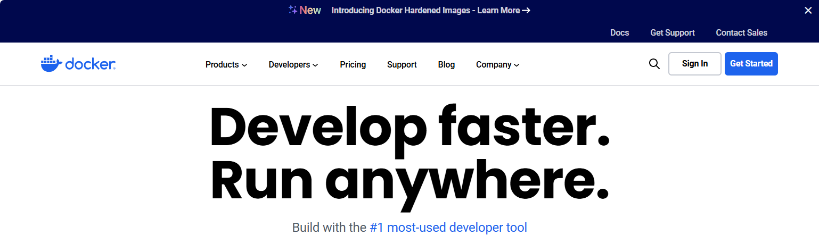Click the sparkle New badge
Screen dimensions: 819x235
pyautogui.click(x=305, y=10)
